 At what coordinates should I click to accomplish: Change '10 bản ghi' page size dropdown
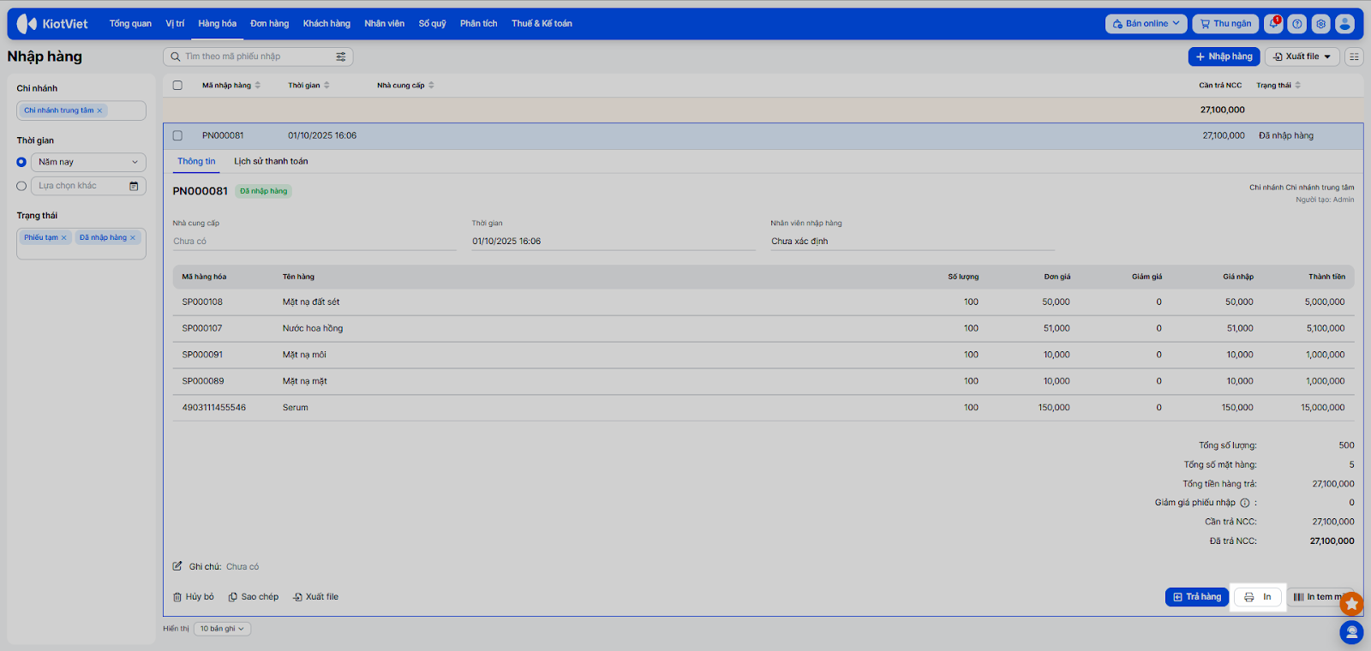pos(222,629)
